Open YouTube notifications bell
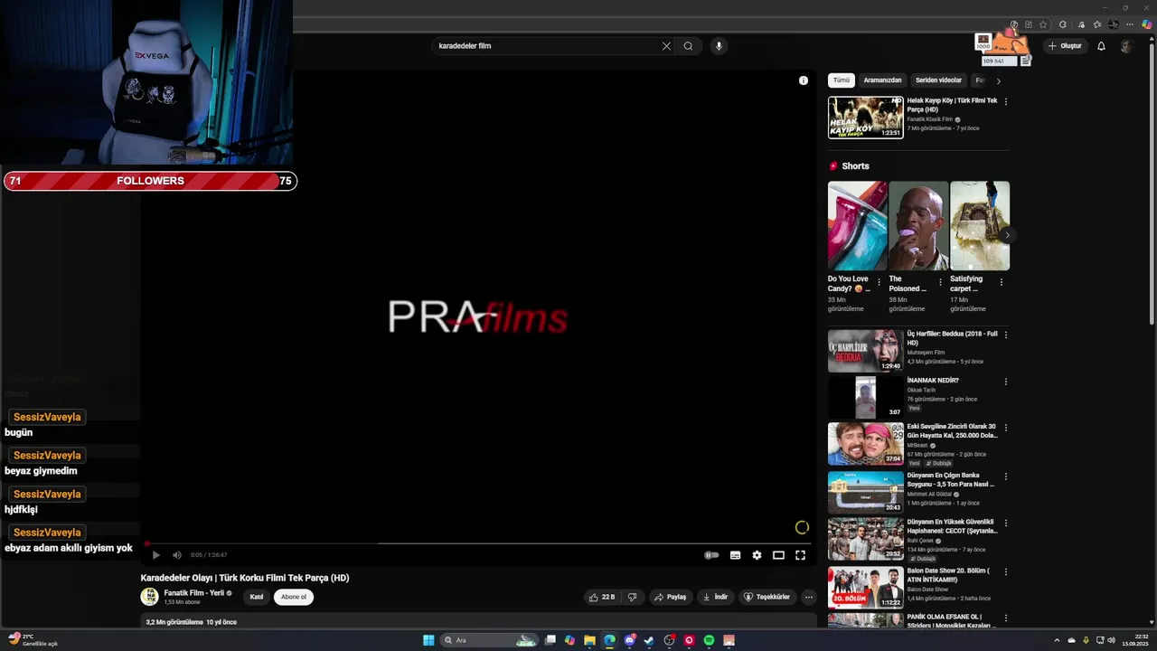 tap(1101, 46)
